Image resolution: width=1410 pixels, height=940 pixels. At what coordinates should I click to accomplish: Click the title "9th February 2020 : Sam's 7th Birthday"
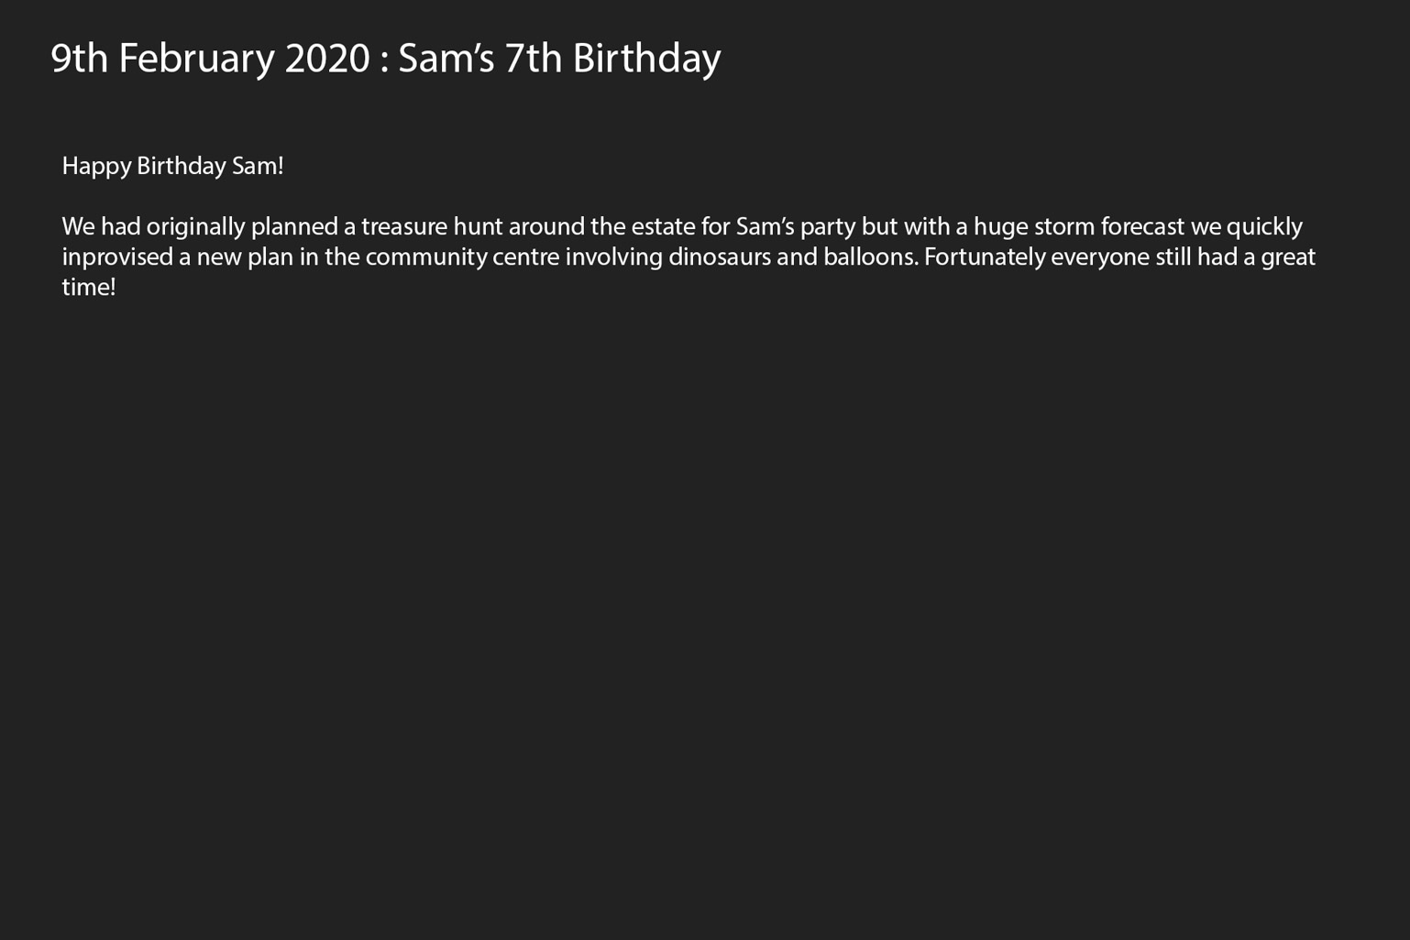[386, 59]
